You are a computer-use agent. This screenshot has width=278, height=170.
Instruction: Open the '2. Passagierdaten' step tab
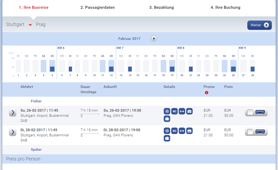point(98,7)
